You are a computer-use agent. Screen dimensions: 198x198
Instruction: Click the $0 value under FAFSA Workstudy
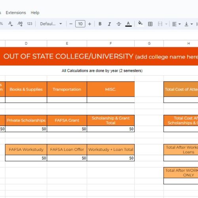coord(26,158)
